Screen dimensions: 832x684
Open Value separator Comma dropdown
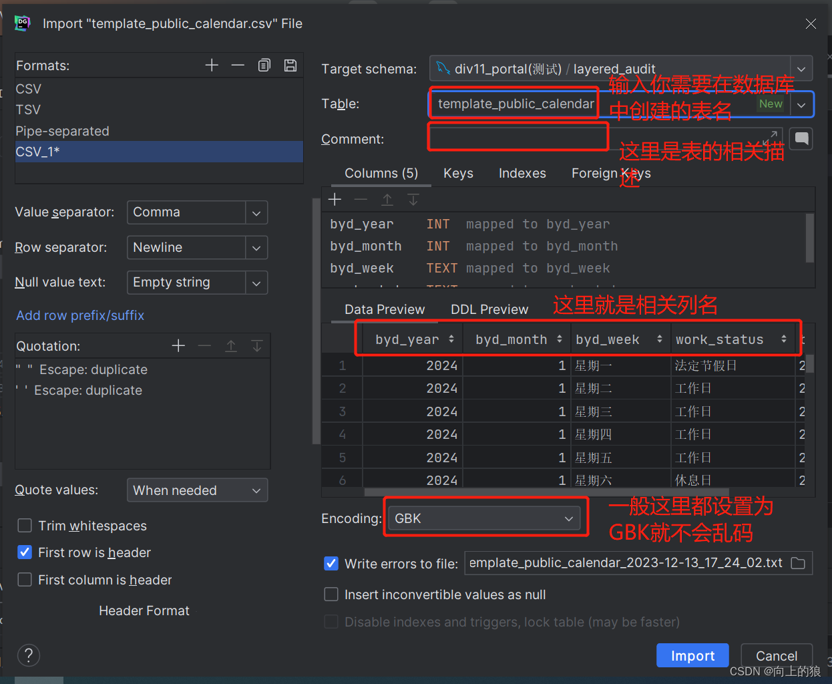197,212
